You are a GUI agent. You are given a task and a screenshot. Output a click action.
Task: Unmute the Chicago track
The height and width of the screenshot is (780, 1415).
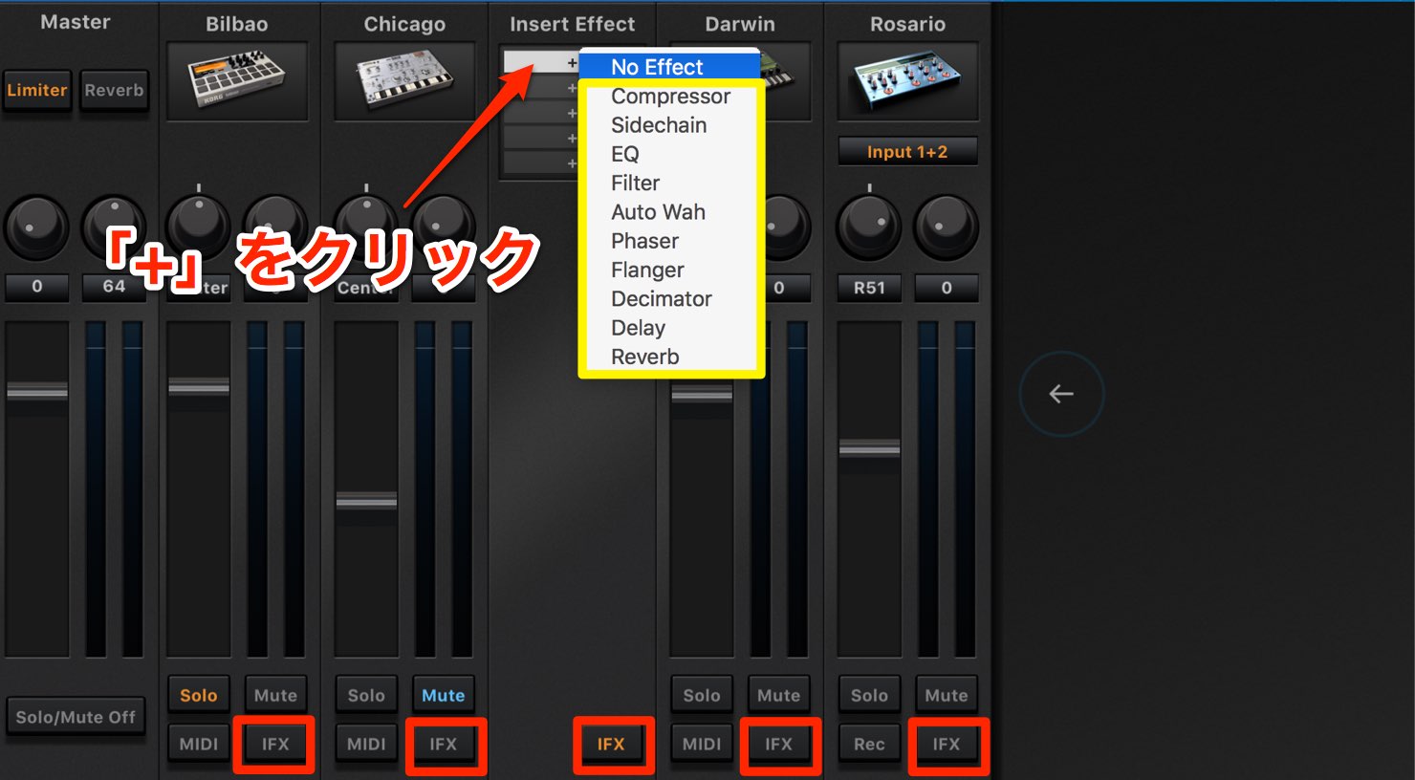point(444,695)
